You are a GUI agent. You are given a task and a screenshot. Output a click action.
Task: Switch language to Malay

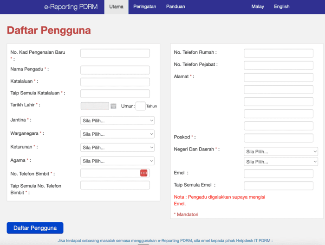(258, 6)
